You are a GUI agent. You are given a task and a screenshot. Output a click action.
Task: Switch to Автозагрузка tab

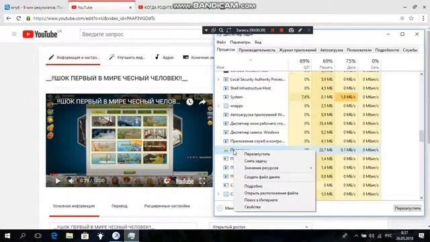pyautogui.click(x=331, y=50)
